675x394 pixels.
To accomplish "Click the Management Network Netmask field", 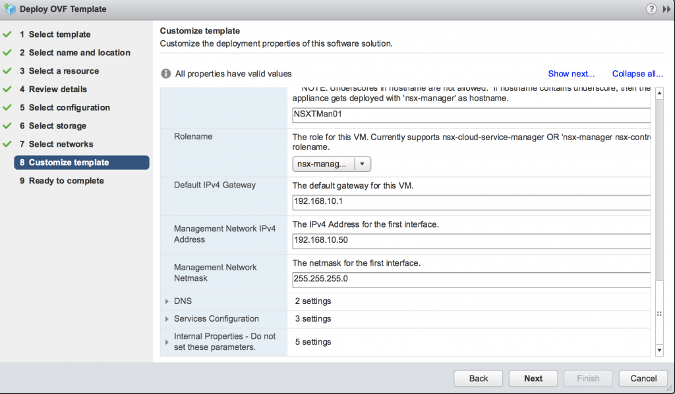I will coord(471,280).
